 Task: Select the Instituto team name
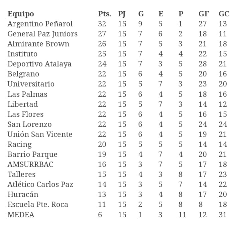click(x=22, y=54)
